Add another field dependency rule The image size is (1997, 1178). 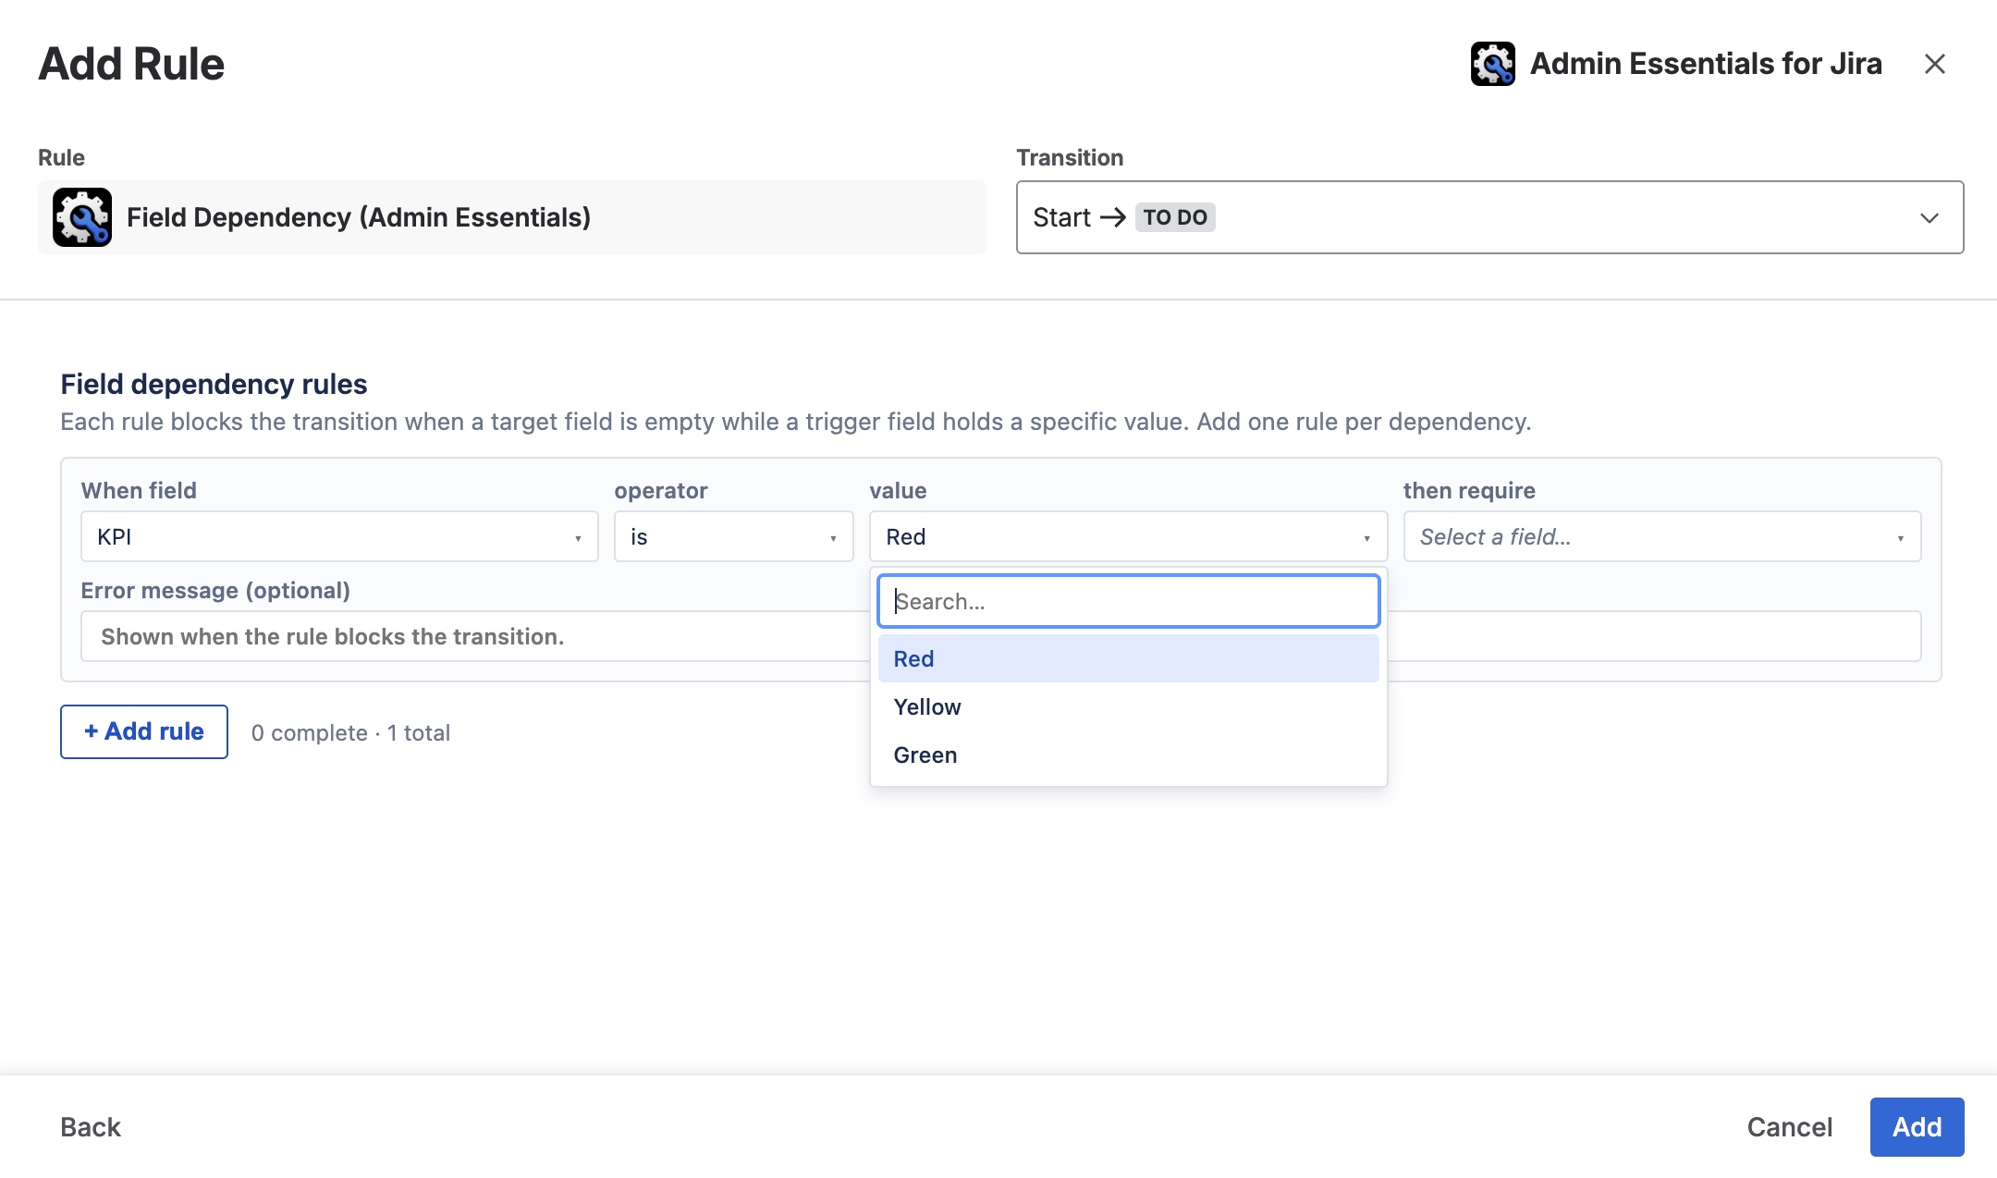[144, 731]
